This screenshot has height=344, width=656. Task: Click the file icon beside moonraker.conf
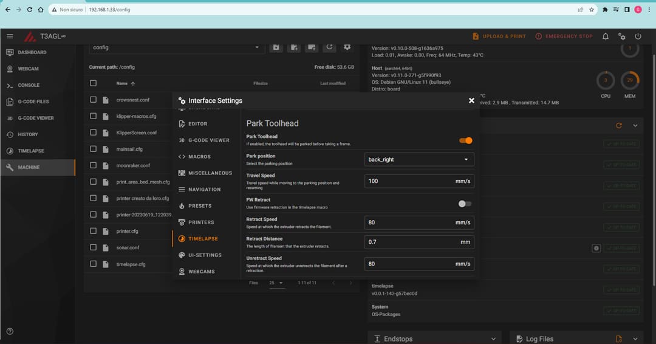tap(106, 165)
